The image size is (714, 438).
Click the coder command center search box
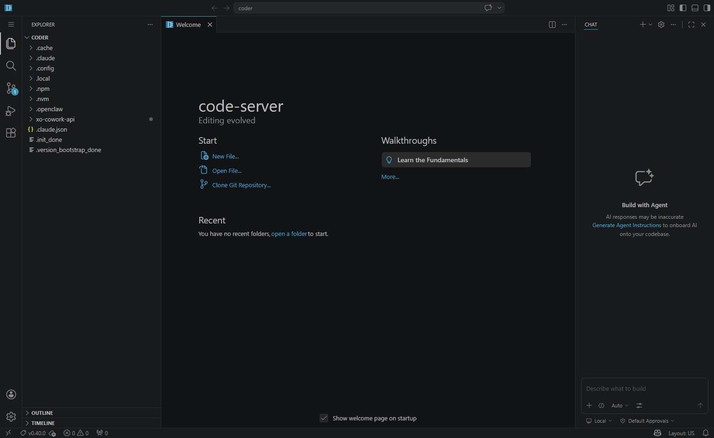(357, 8)
